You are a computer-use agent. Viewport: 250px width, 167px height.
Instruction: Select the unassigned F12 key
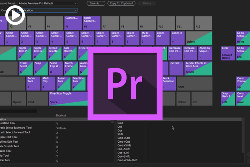[203, 23]
